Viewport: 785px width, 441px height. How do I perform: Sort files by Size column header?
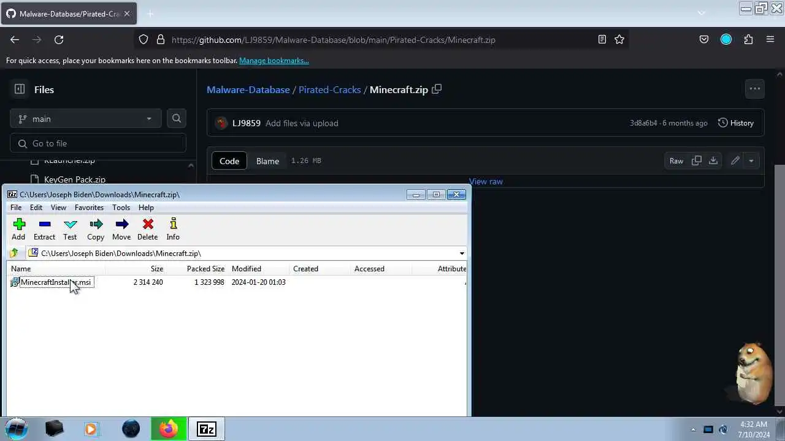(x=136, y=269)
